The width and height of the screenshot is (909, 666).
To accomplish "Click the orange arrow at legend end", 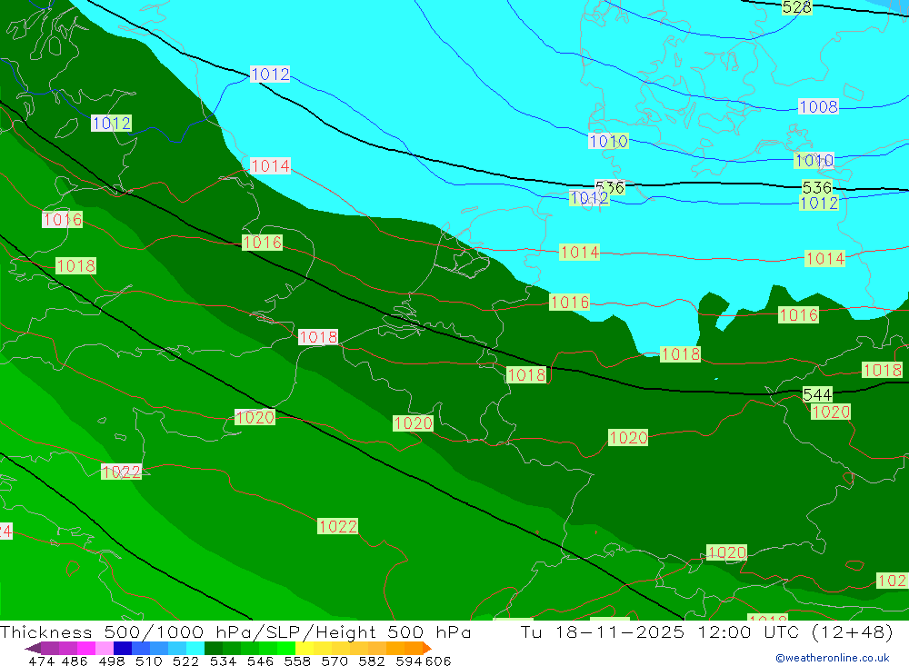I will [x=427, y=648].
